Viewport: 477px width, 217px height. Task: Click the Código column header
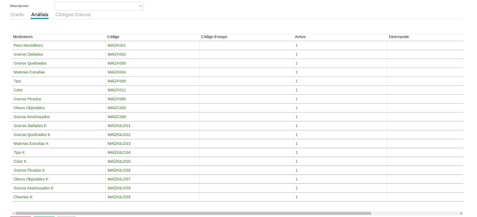(113, 37)
